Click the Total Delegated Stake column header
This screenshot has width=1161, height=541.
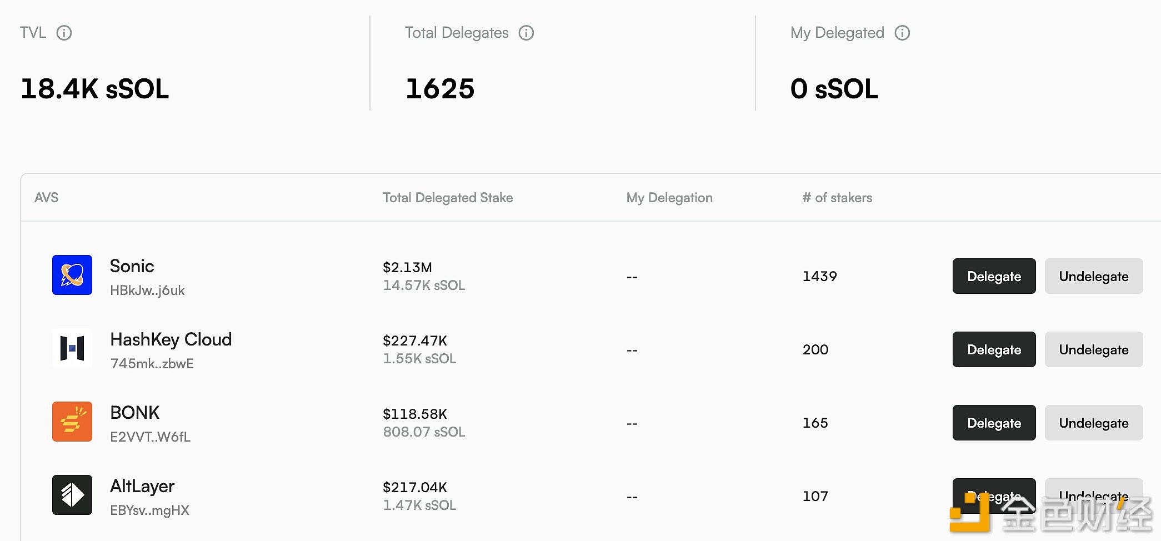(x=448, y=198)
